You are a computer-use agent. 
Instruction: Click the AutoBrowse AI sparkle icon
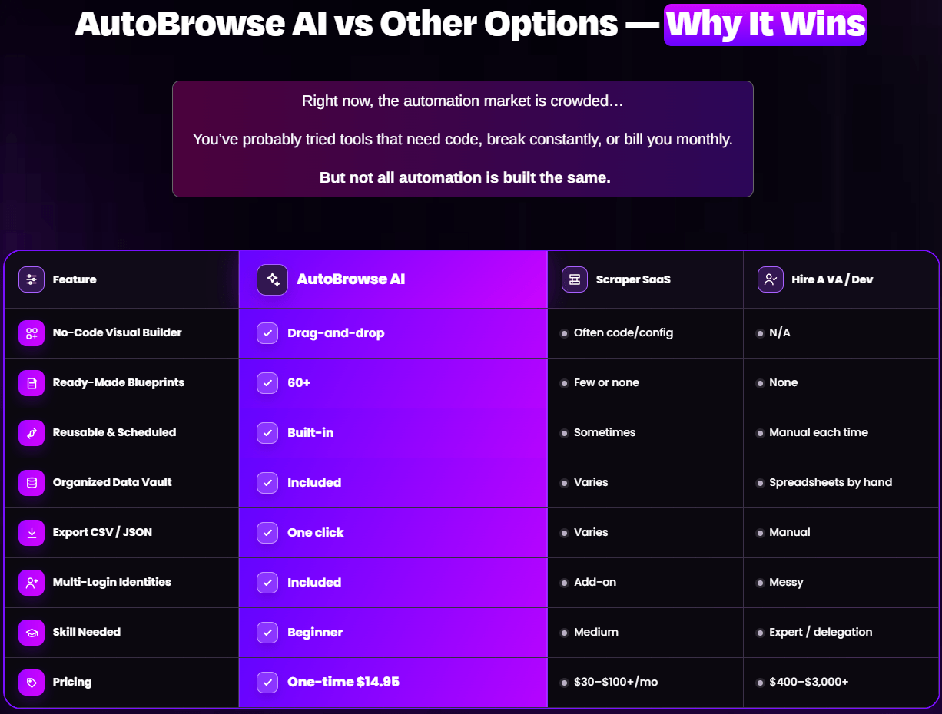pos(273,279)
